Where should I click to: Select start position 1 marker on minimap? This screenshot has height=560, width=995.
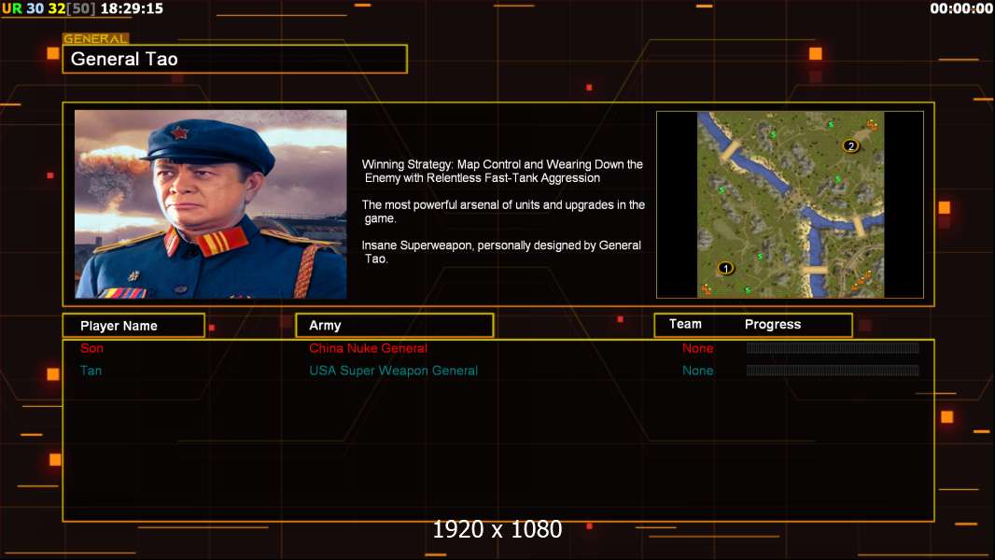tap(725, 268)
